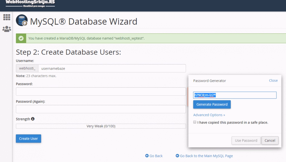
Task: Click the MySQL Database Wizard icon
Action: 22,20
